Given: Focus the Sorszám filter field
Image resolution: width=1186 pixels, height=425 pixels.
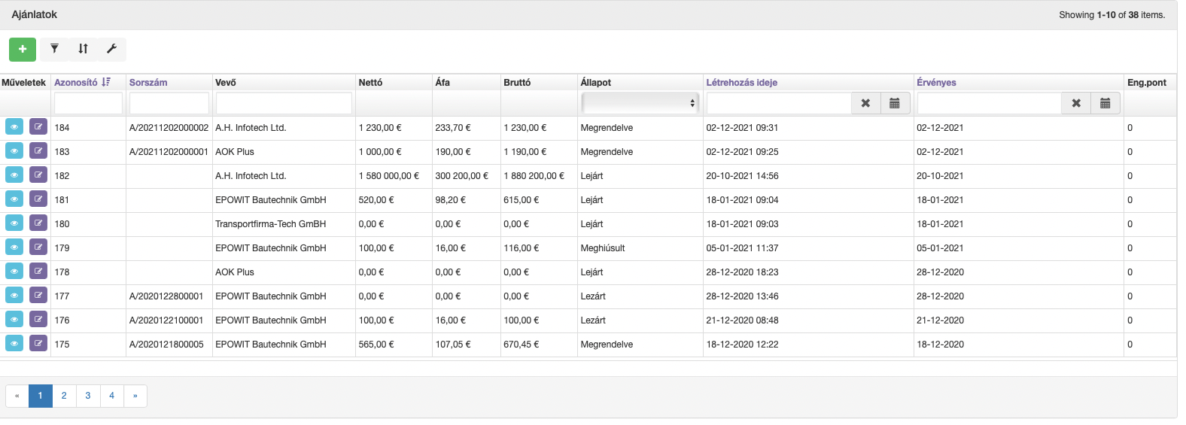Looking at the screenshot, I should (169, 103).
